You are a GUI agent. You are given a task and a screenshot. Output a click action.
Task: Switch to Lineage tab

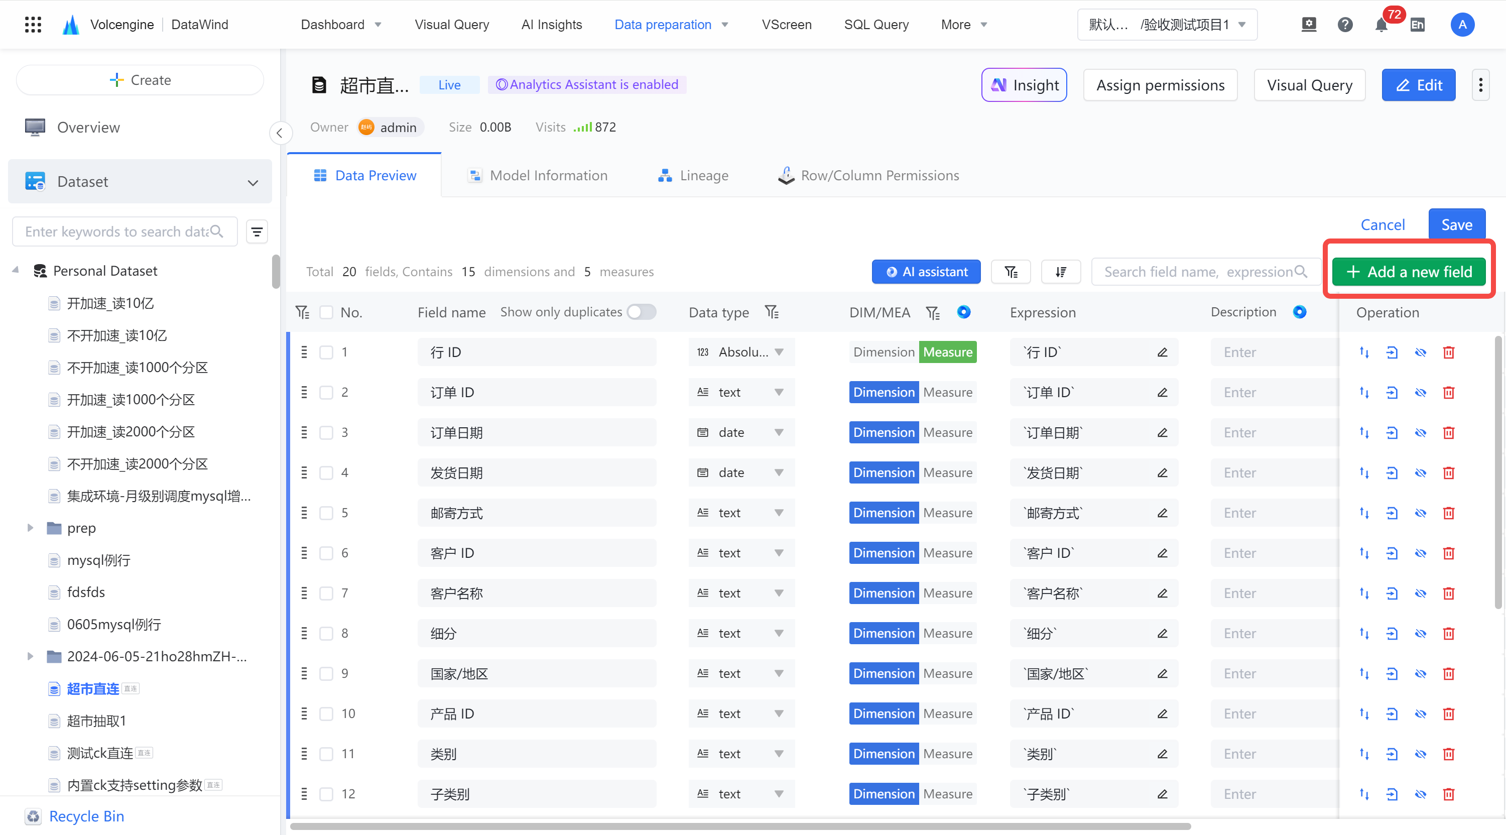pyautogui.click(x=693, y=175)
